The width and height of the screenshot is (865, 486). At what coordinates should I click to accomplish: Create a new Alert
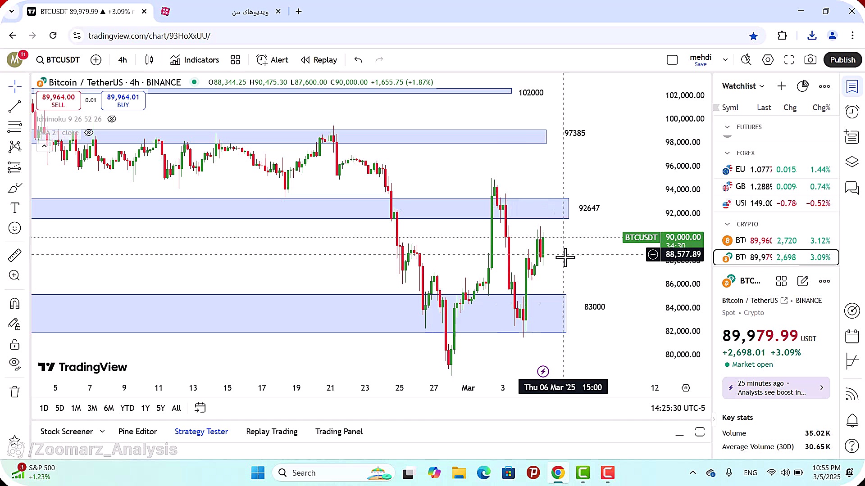[x=272, y=60]
